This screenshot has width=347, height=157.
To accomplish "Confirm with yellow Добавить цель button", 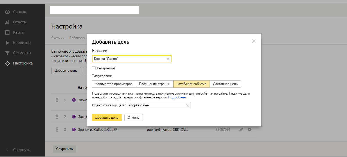I will pos(107,118).
